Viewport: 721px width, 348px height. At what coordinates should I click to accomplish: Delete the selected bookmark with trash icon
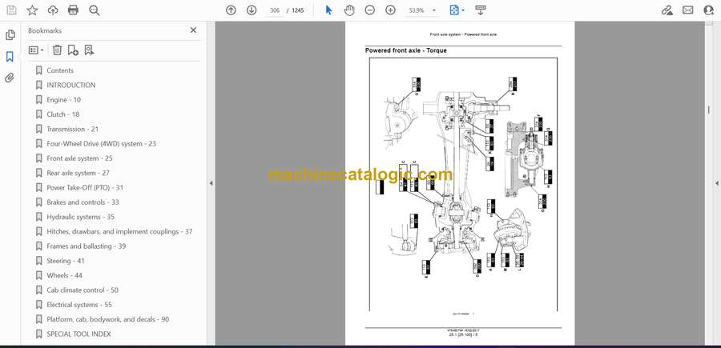57,50
